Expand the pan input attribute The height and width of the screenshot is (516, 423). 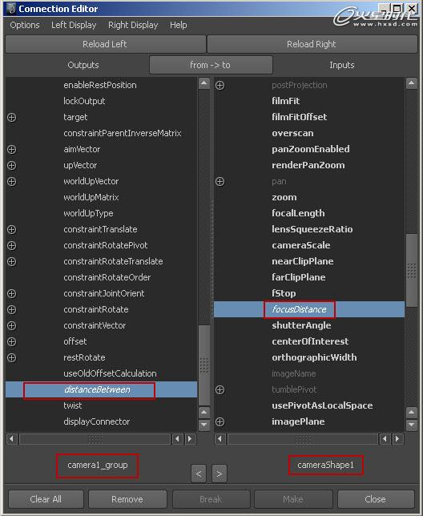[x=220, y=181]
